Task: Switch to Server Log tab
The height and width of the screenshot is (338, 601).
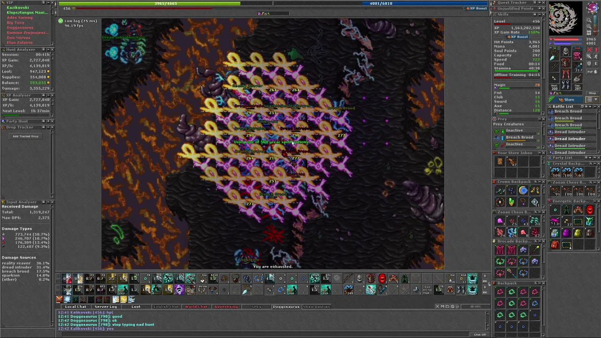Action: 106,307
